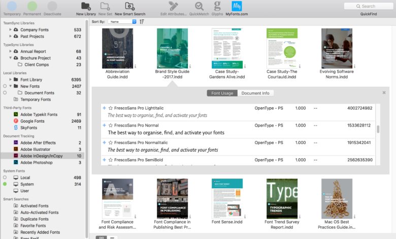The height and width of the screenshot is (239, 396).
Task: Close the font usage panel
Action: tap(384, 93)
